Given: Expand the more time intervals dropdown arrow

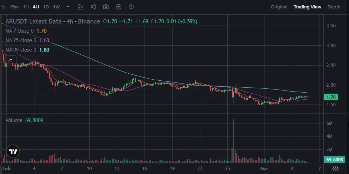Looking at the screenshot, I should coord(68,7).
